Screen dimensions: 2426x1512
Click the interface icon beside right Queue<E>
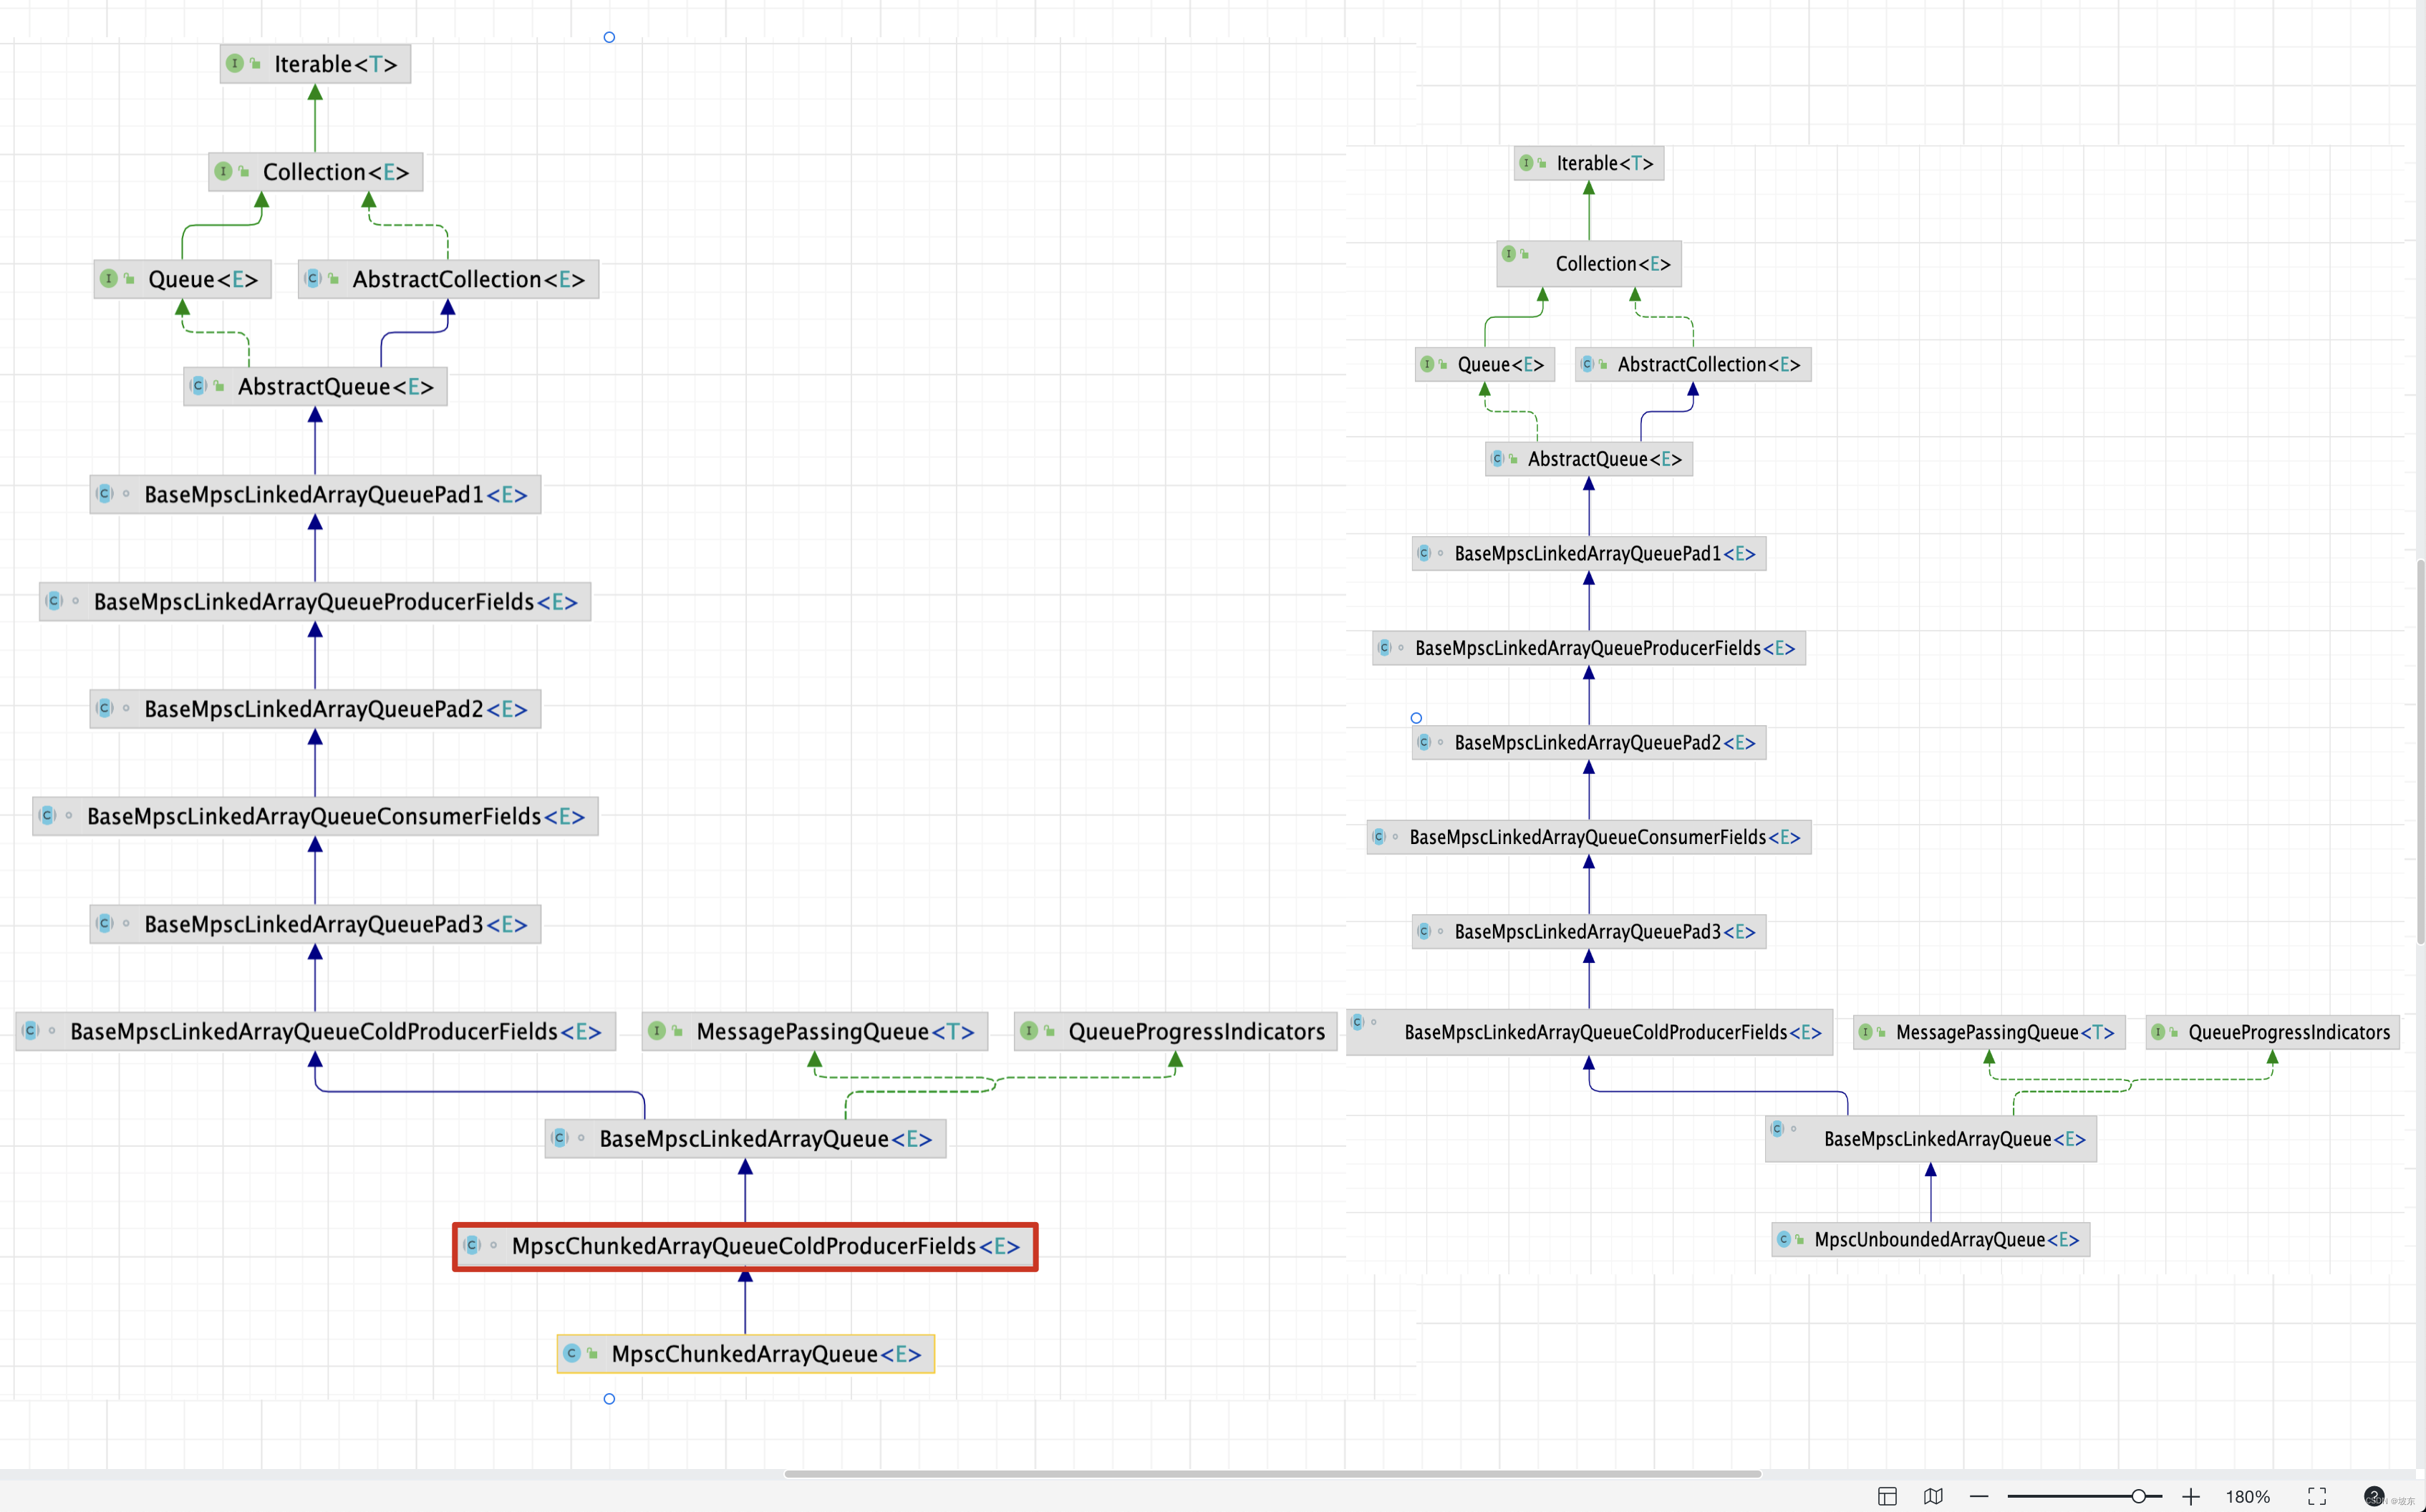(1427, 364)
